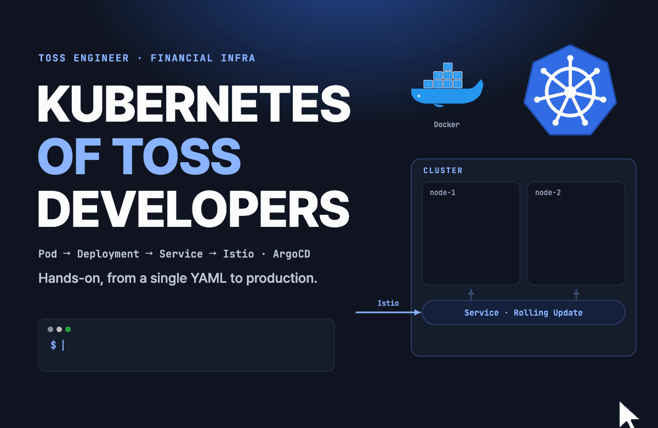Click the terminal prompt input line
Screen dimensions: 658x428
(x=186, y=345)
